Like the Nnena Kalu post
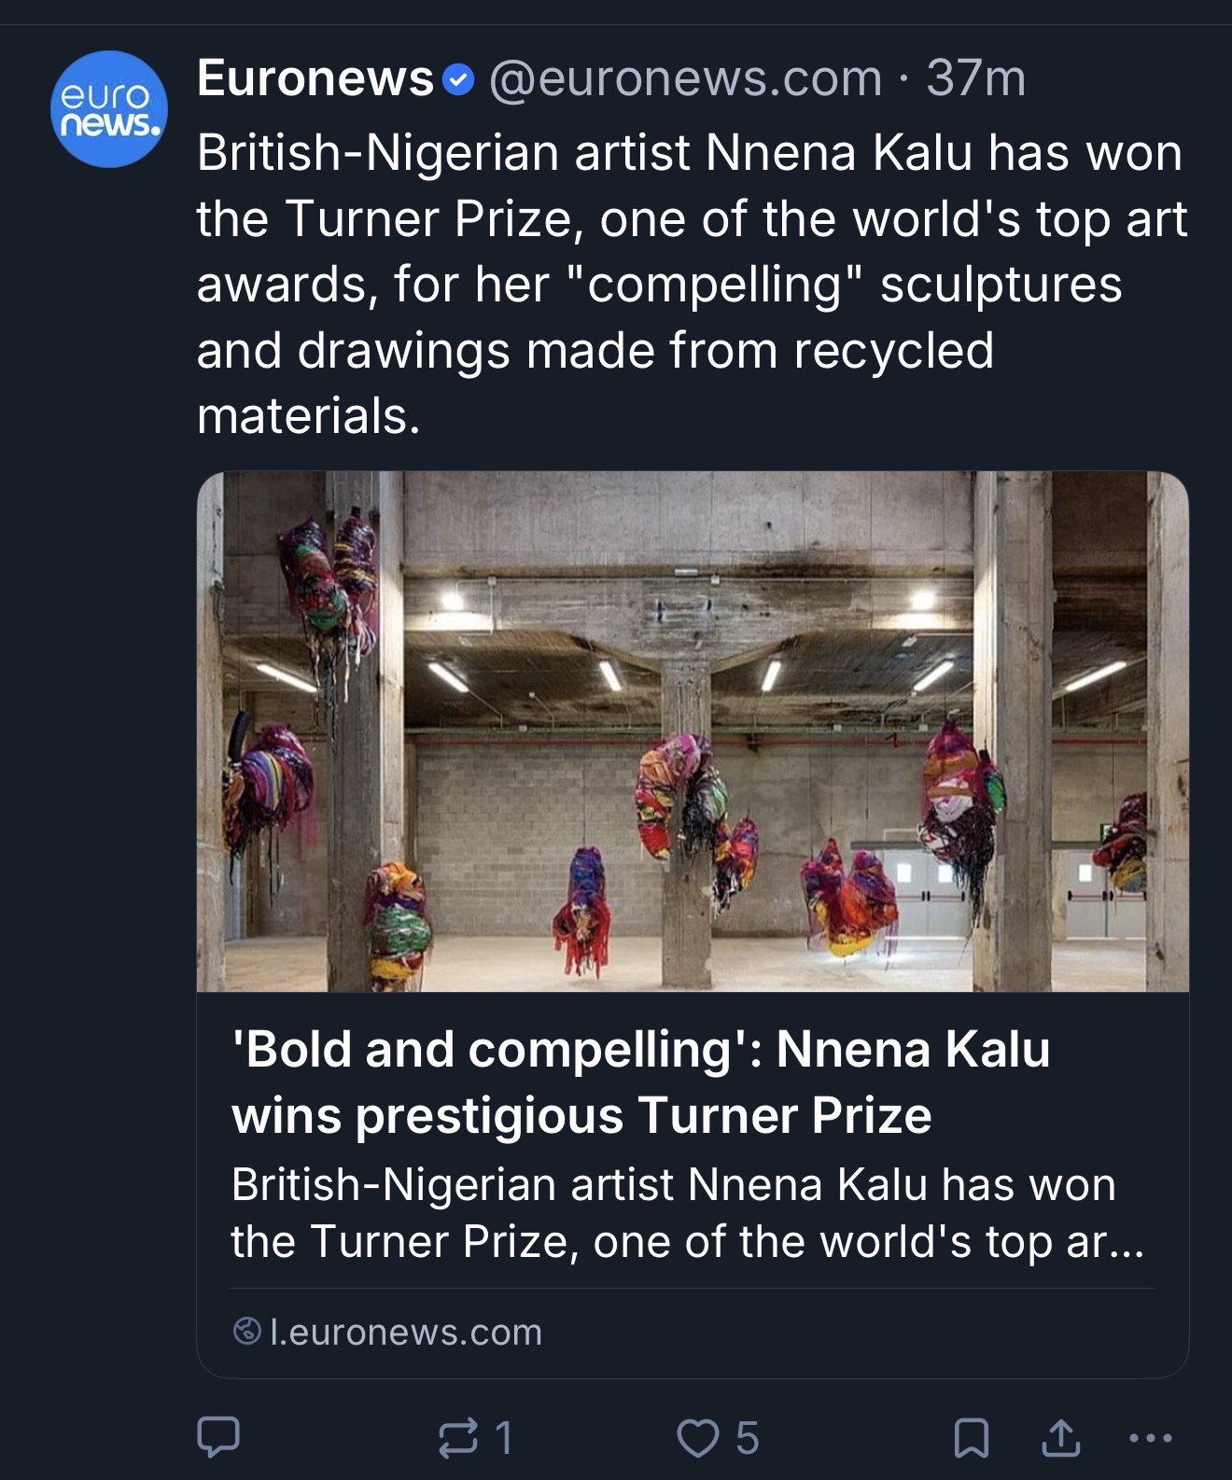The width and height of the screenshot is (1232, 1480). 694,1437
